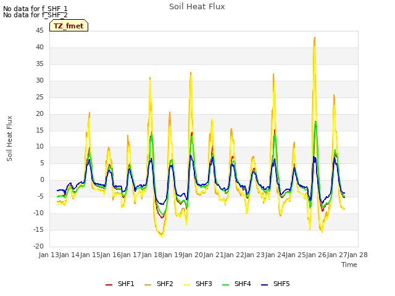Click the Jan 26 x-axis tick label
The height and width of the screenshot is (296, 395).
317,255
